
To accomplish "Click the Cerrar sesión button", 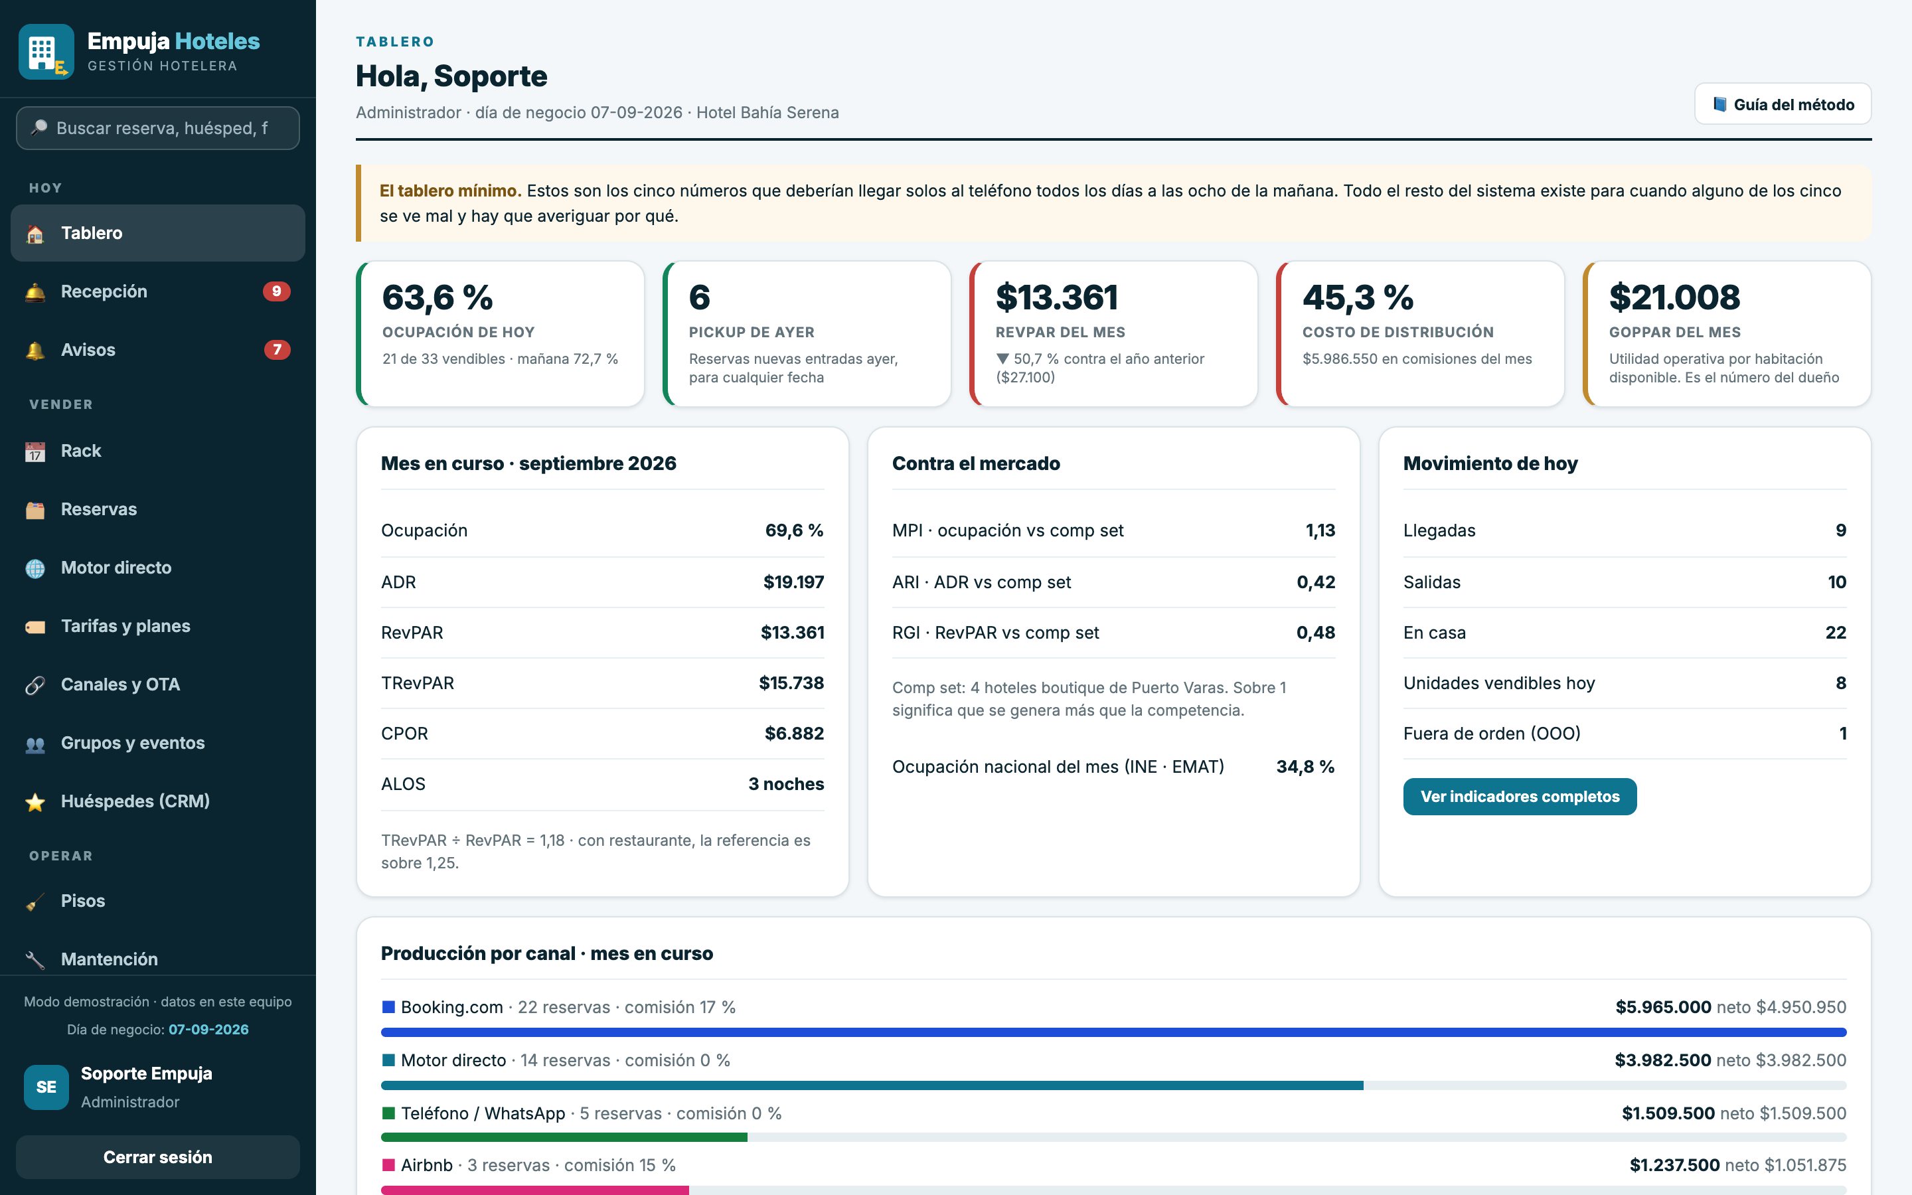I will (158, 1157).
